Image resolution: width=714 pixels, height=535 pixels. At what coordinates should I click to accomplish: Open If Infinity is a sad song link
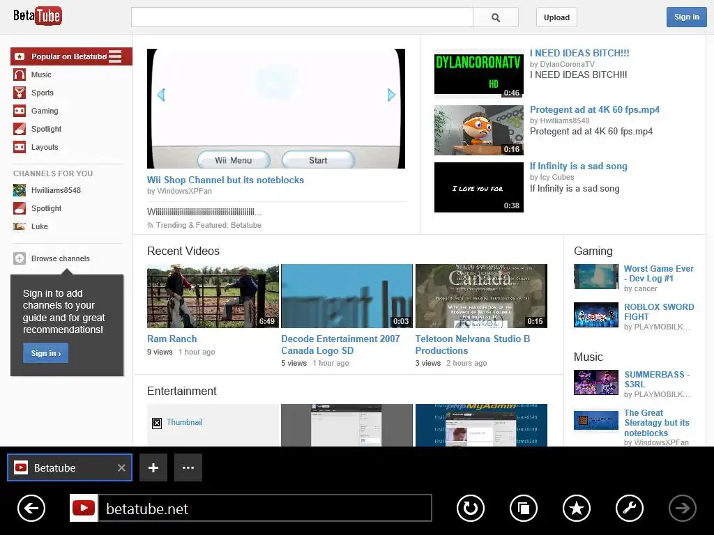578,166
